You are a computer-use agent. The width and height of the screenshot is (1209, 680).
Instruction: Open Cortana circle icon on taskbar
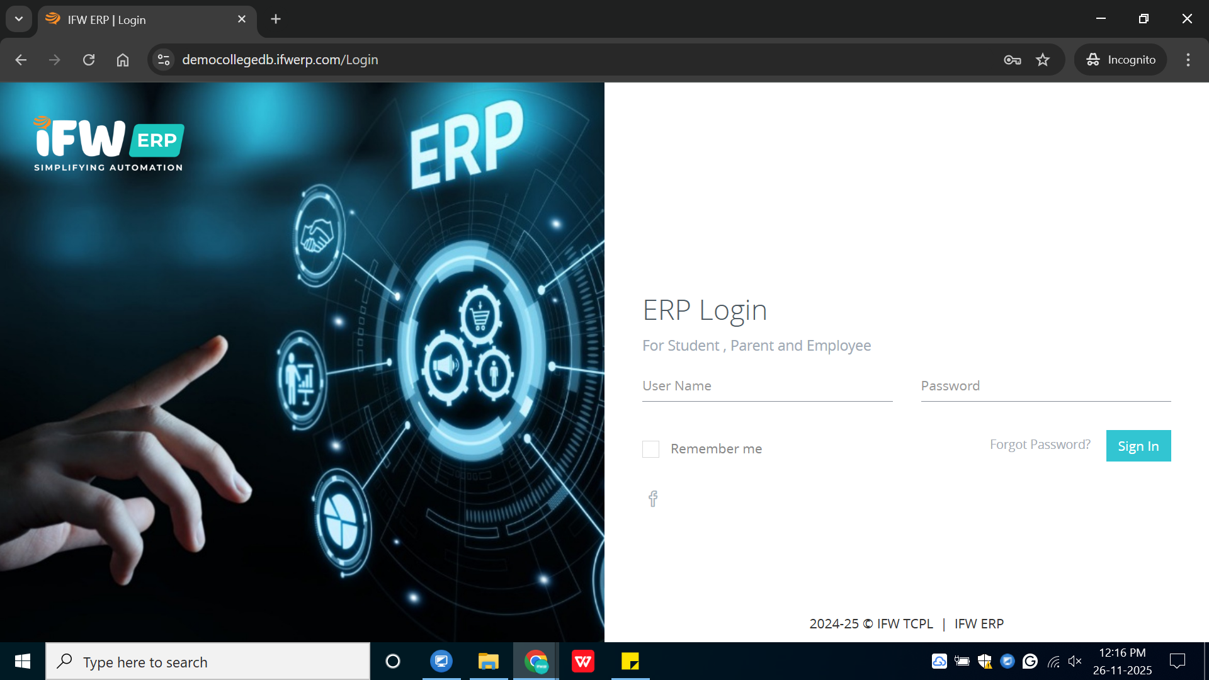(393, 661)
